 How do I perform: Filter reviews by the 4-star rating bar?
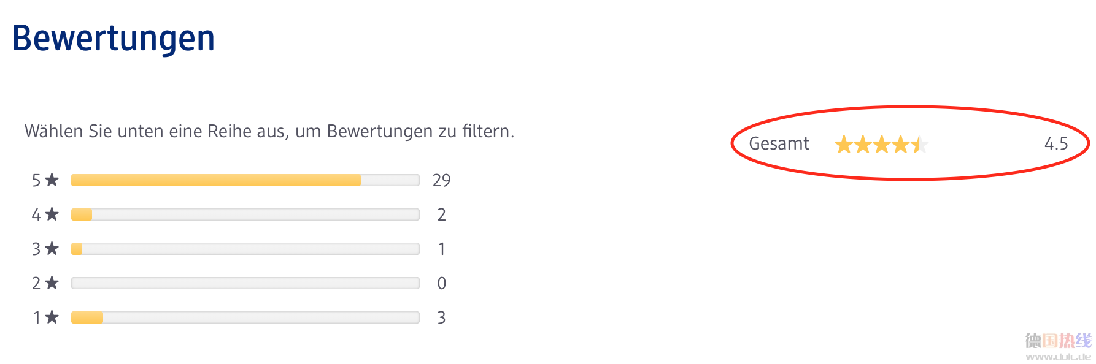point(245,214)
